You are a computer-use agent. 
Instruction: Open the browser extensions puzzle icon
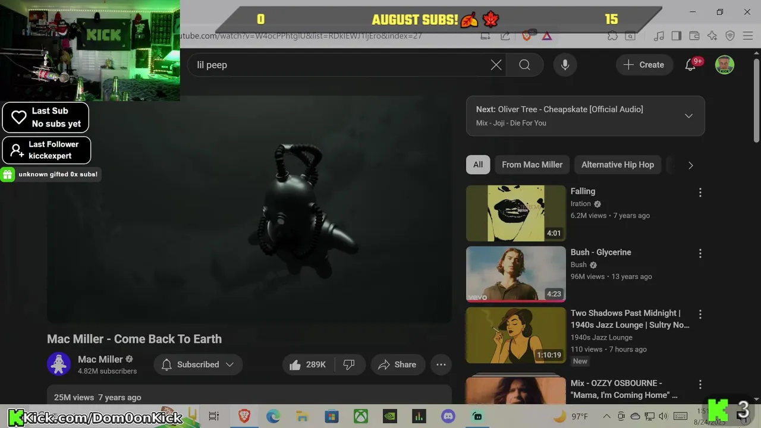(612, 36)
